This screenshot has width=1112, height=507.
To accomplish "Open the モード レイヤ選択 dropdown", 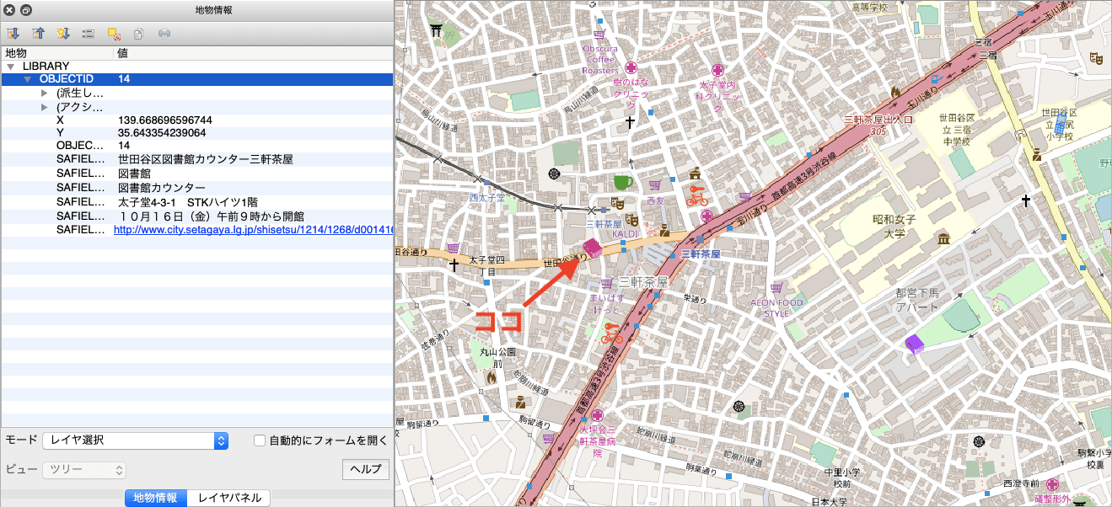I will point(136,440).
